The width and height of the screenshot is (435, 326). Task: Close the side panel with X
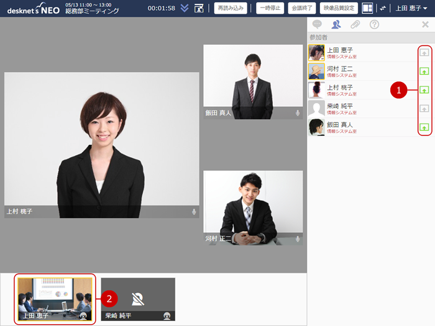[425, 25]
